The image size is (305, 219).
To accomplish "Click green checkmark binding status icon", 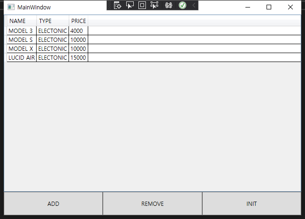I will tap(183, 6).
